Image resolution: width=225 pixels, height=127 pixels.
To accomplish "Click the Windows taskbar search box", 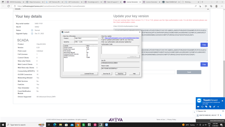I will pyautogui.click(x=26, y=125).
